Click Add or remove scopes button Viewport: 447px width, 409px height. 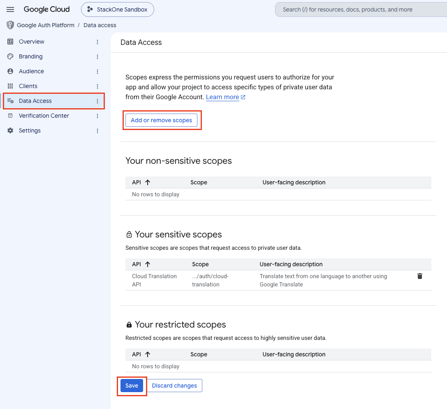pos(161,121)
